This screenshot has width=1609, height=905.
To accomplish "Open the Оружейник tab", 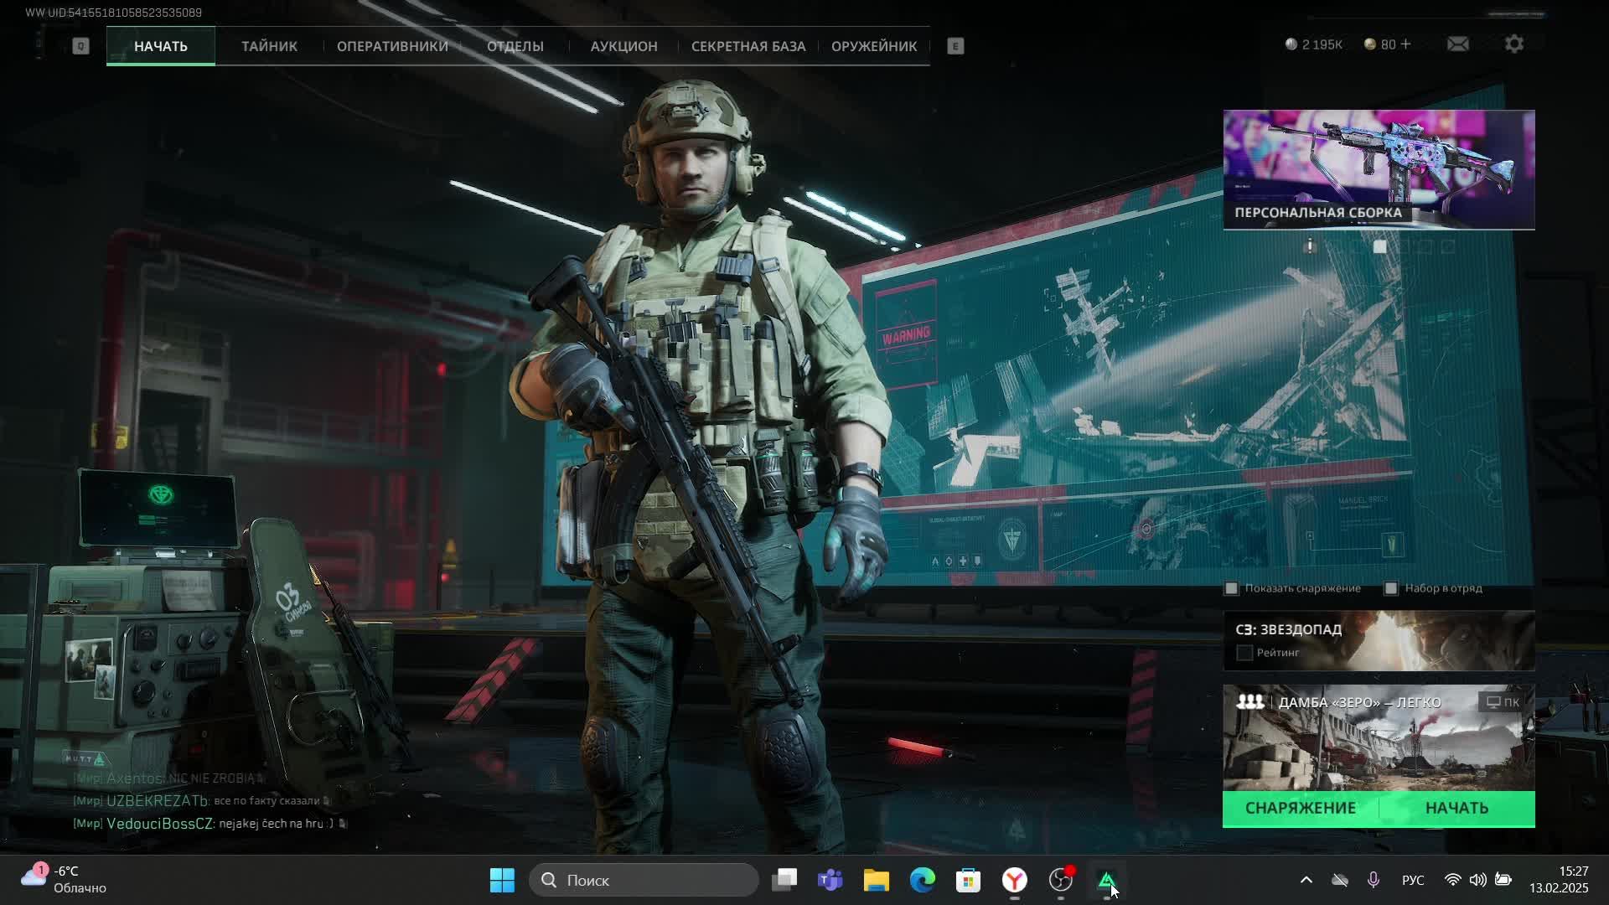I will pos(873,46).
